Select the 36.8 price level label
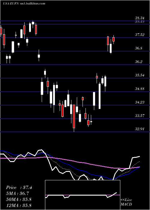The image size is (150, 210). pos(139,48)
